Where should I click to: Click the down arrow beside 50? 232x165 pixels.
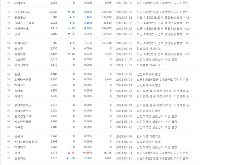pos(69,12)
